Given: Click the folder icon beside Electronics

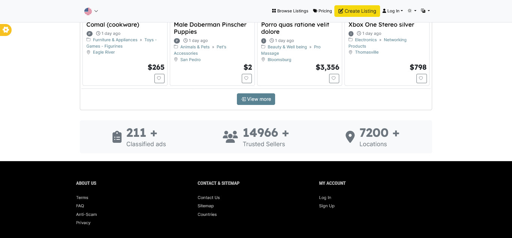Looking at the screenshot, I should pyautogui.click(x=351, y=40).
